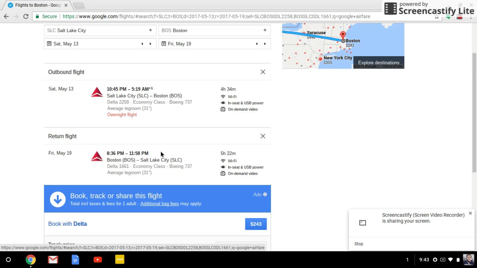The height and width of the screenshot is (268, 477).
Task: Click On-demand video icon on outbound flight
Action: (x=223, y=109)
